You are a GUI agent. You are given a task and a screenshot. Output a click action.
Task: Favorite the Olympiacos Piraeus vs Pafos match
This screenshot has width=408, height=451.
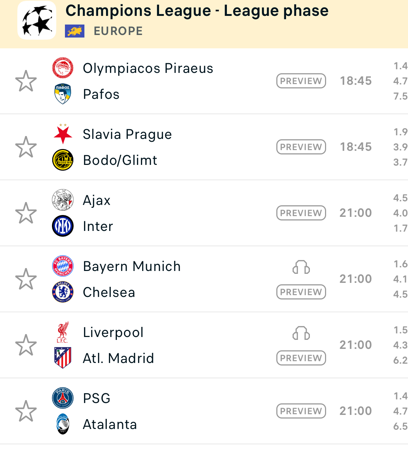click(26, 81)
